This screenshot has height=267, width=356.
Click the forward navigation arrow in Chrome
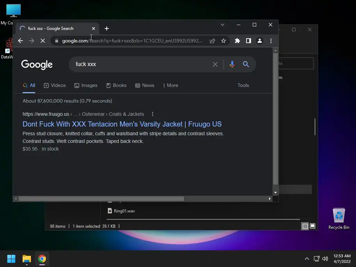[x=32, y=41]
